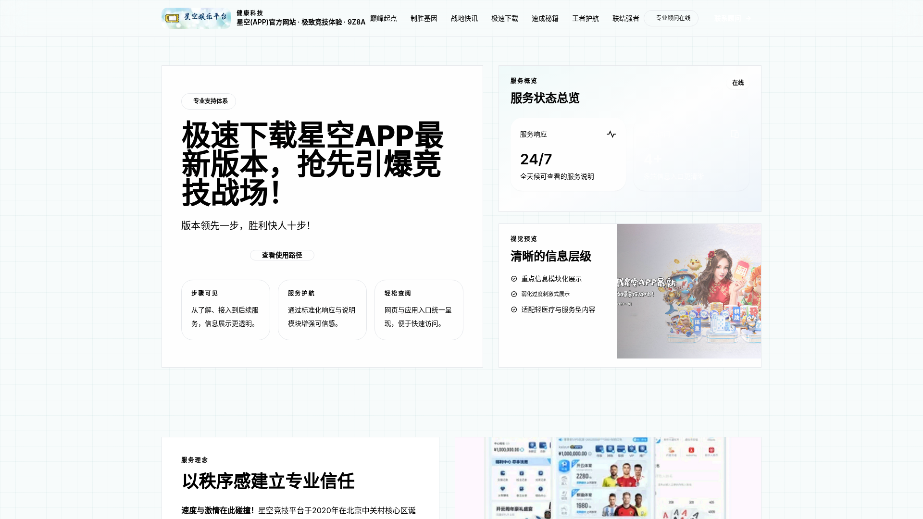Open 联结强者 in the navigation bar
The height and width of the screenshot is (519, 923).
[x=626, y=18]
